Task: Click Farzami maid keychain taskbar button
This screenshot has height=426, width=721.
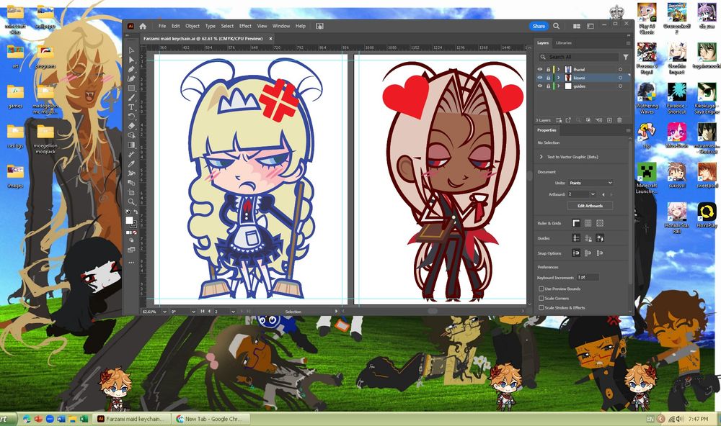Action: click(131, 419)
